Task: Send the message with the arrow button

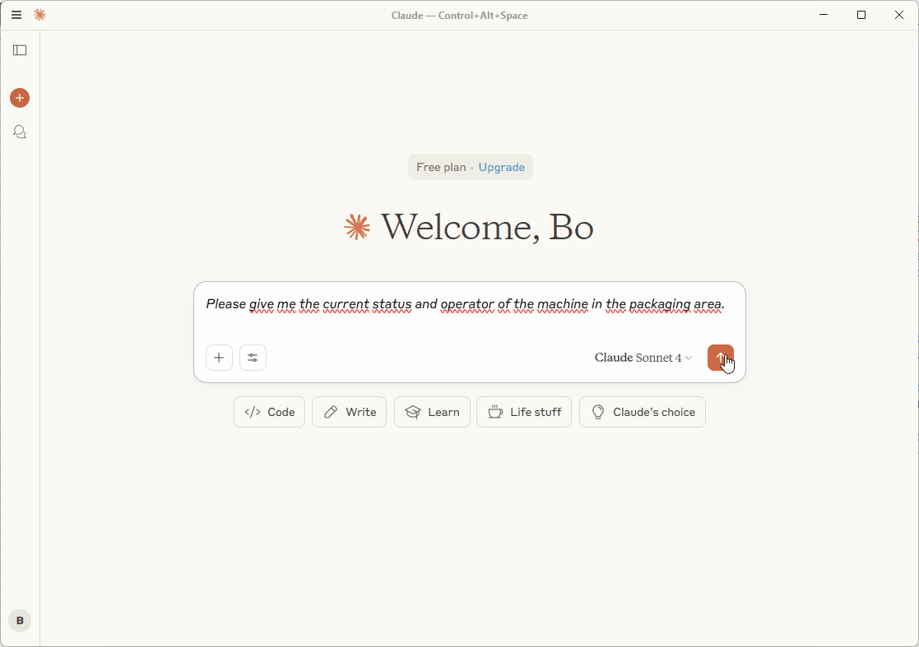Action: coord(720,358)
